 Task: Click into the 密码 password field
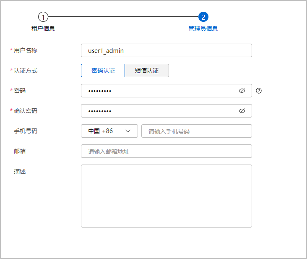click(x=167, y=91)
